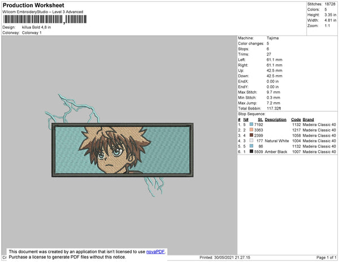
Task: Click the Machine value Tajima
Action: (272, 38)
